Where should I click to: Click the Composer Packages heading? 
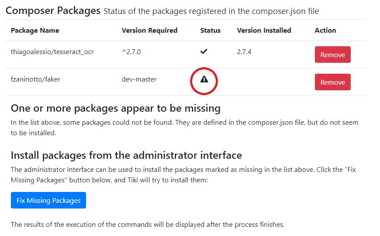(x=53, y=10)
